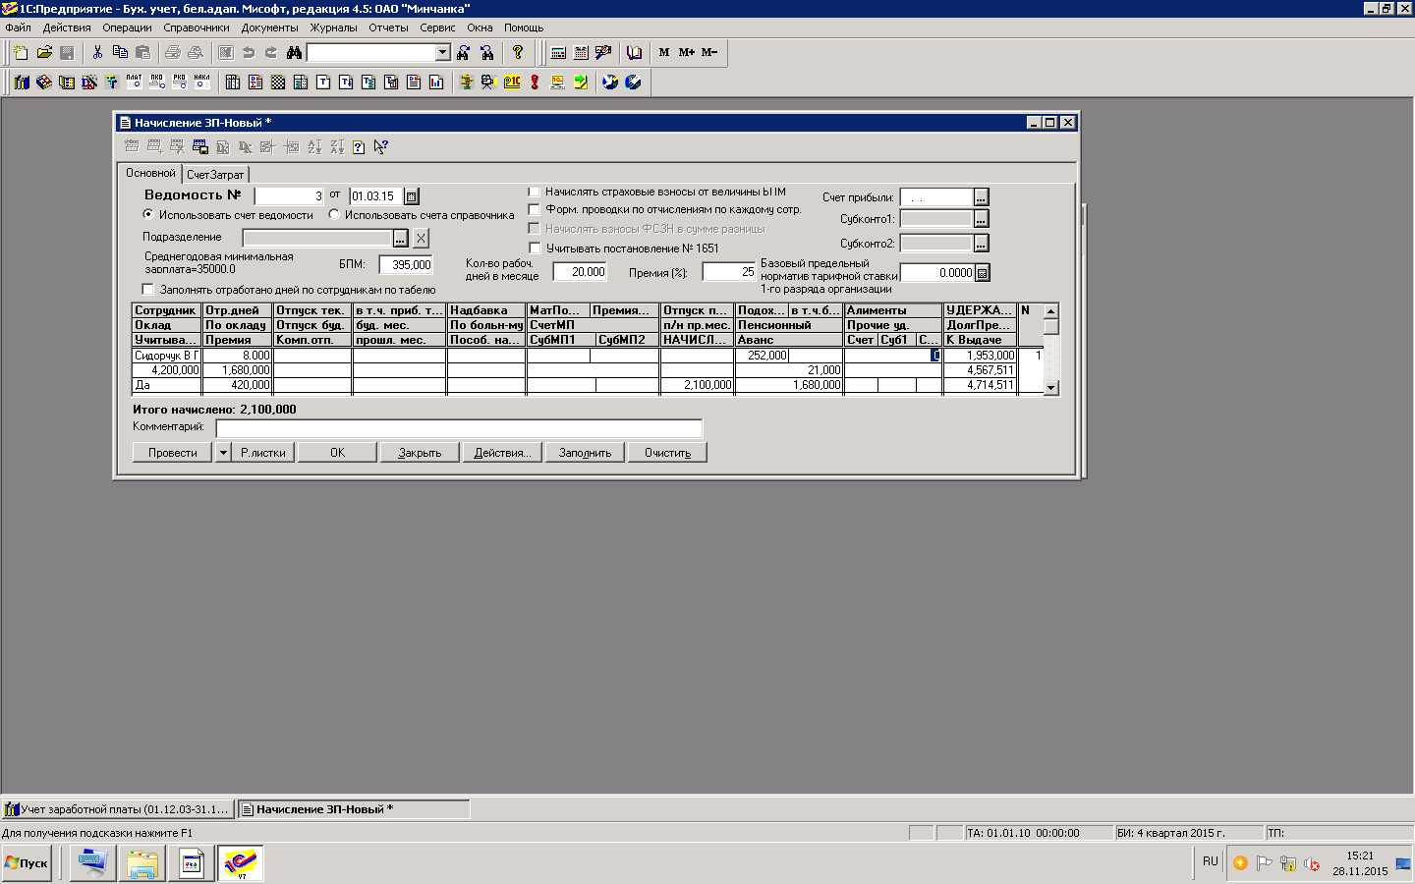
Task: Open the search combo box dropdown arrow
Action: point(442,52)
